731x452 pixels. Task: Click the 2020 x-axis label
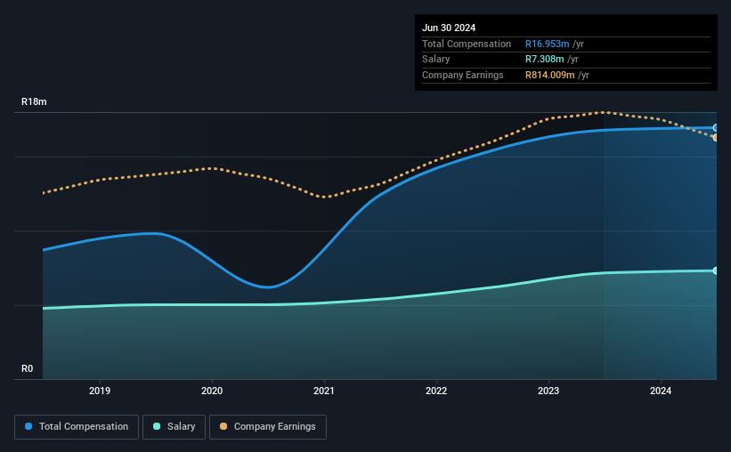(212, 391)
